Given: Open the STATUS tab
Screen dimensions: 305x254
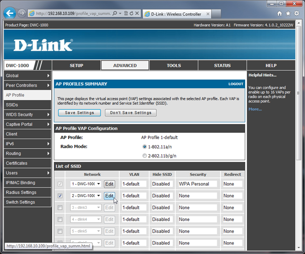Looking at the screenshot, I should coord(222,66).
